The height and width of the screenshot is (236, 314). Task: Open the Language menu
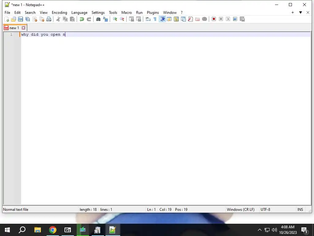(x=79, y=12)
